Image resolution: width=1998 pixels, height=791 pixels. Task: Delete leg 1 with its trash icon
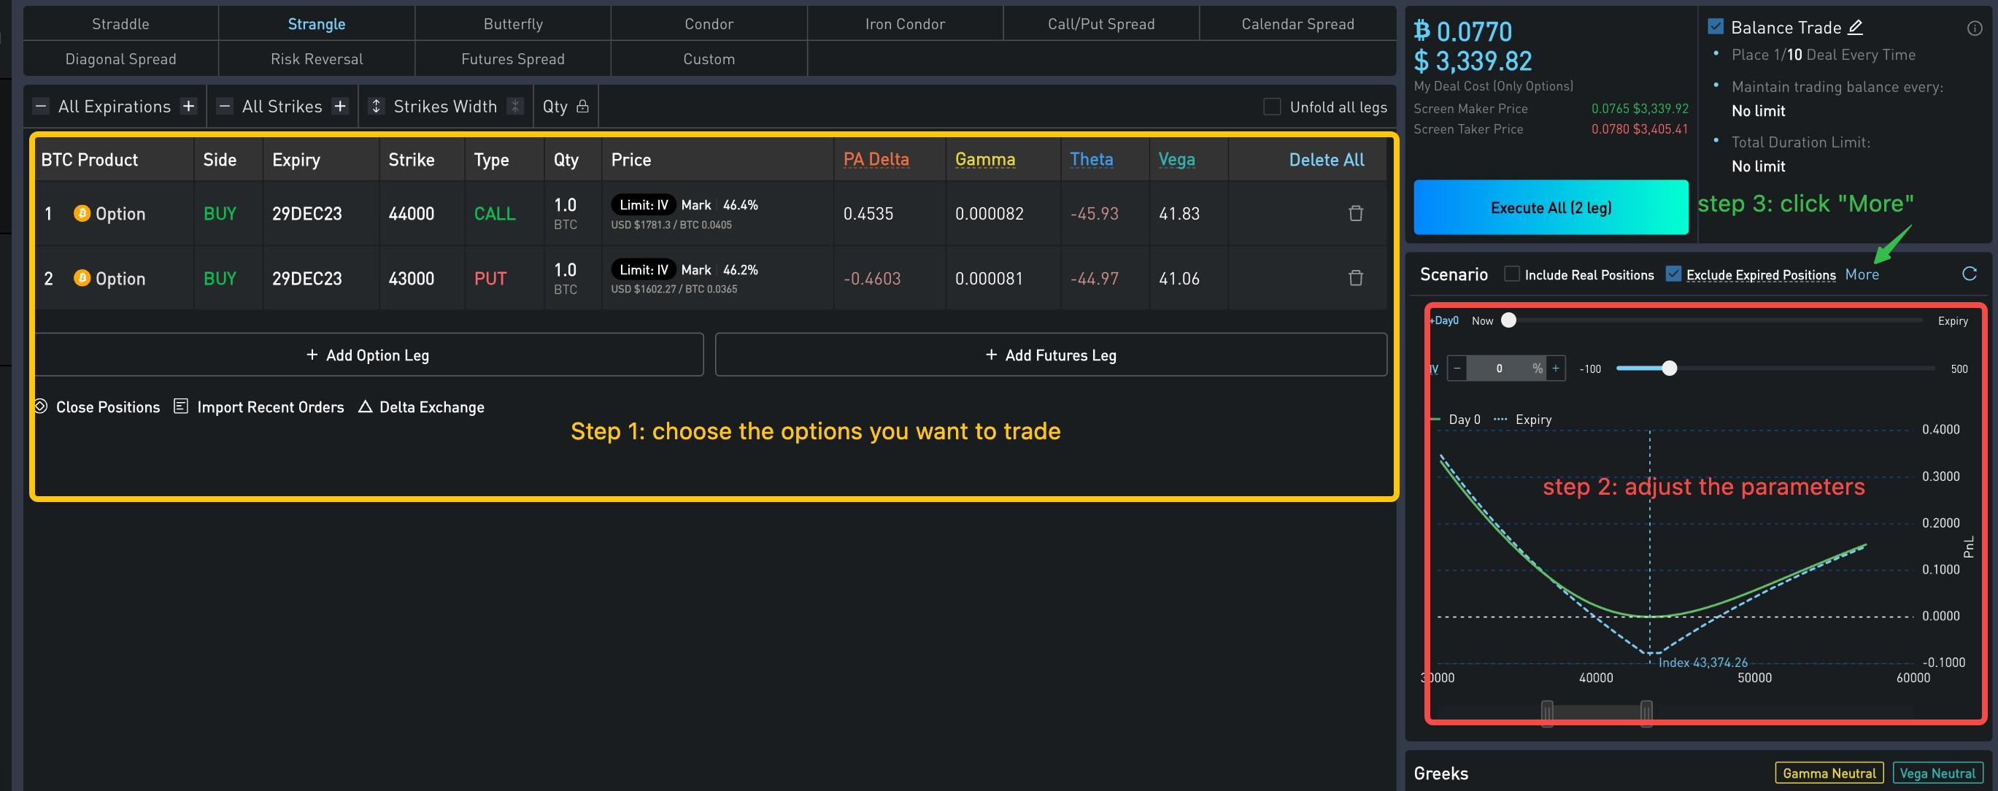(1355, 213)
